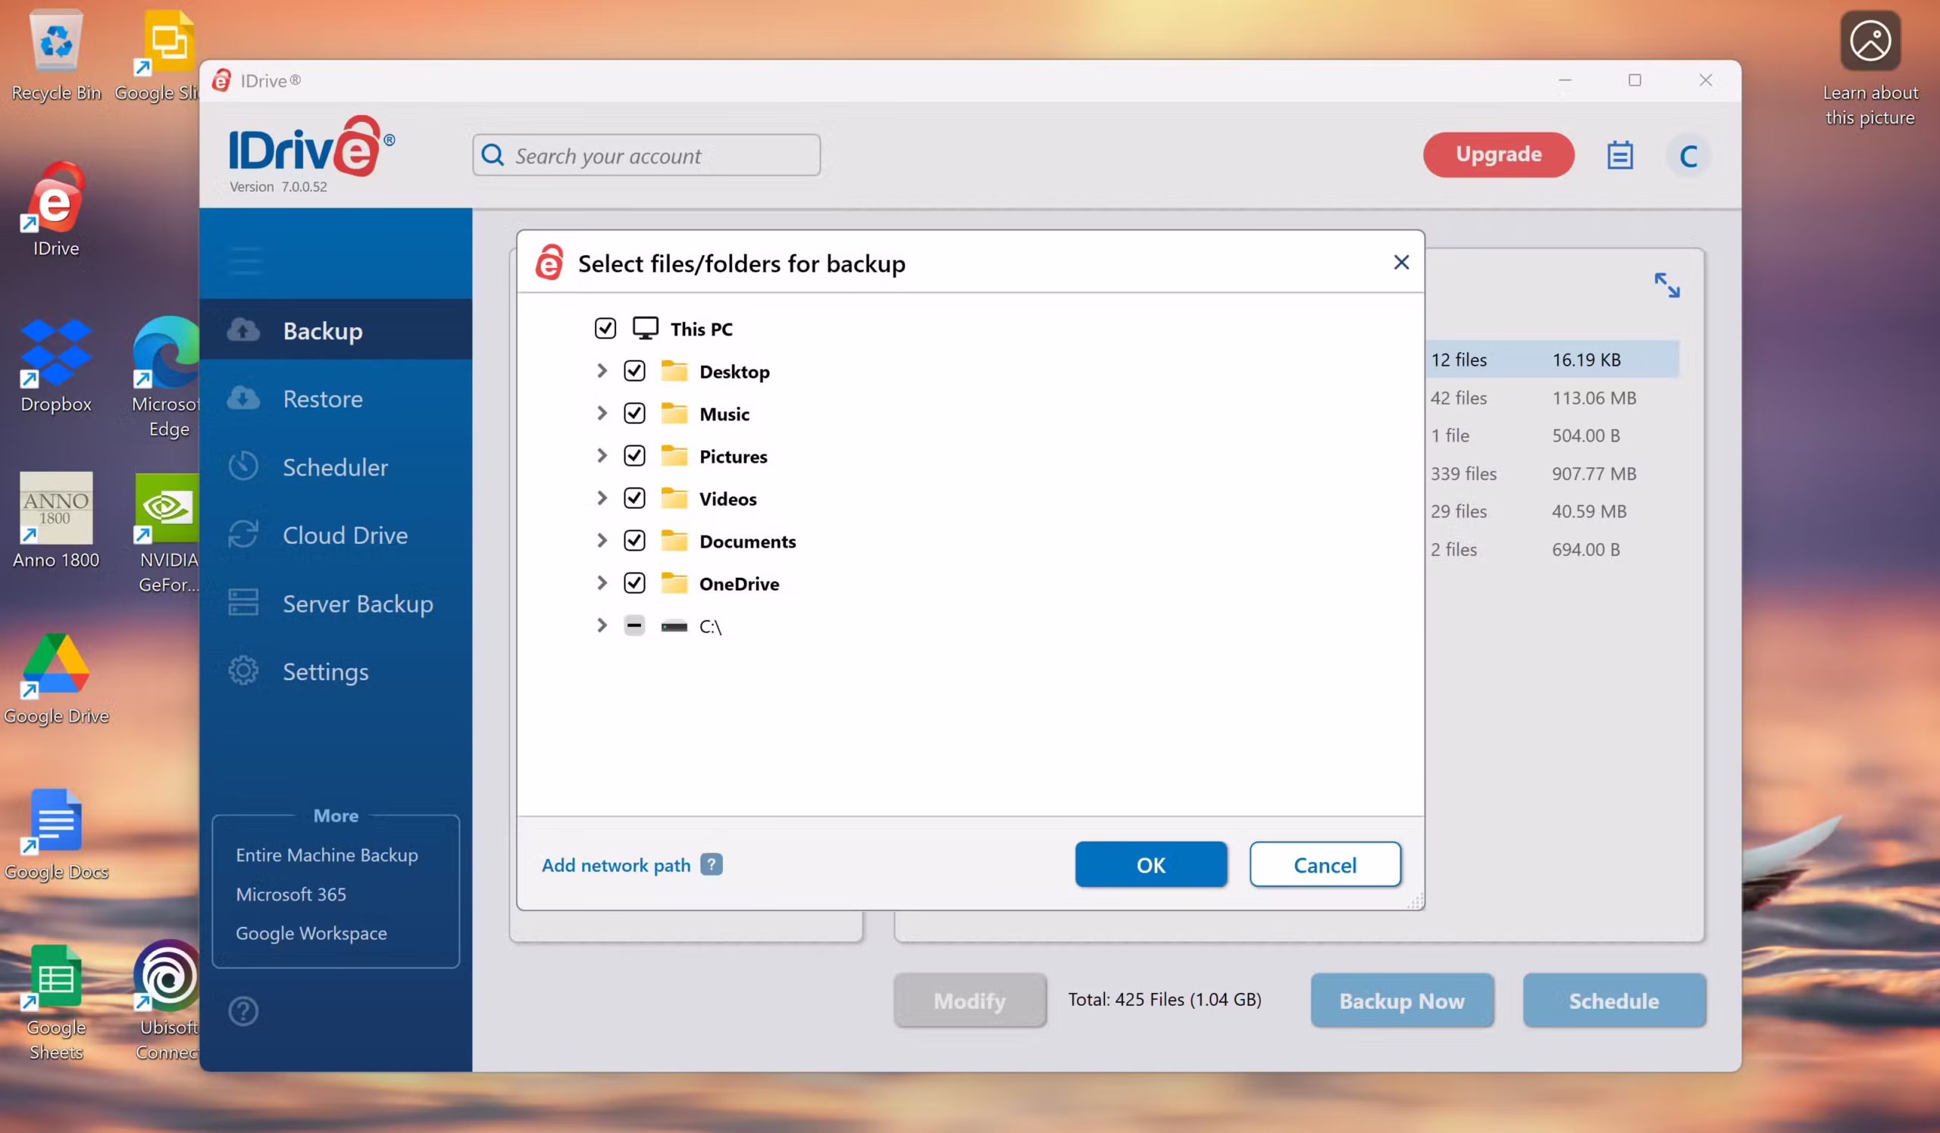Image resolution: width=1940 pixels, height=1133 pixels.
Task: Select Google Workspace under More
Action: point(311,933)
